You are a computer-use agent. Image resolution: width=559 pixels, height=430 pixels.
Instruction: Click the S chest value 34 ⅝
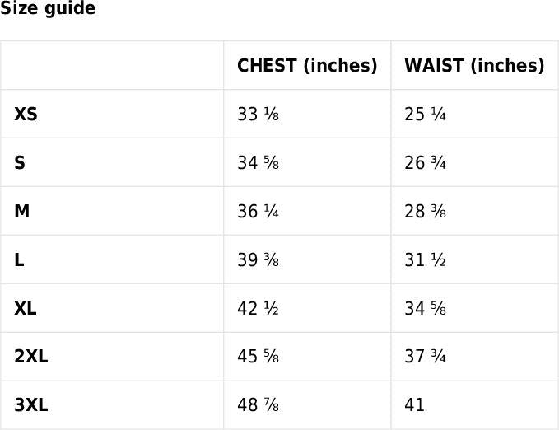pos(258,163)
